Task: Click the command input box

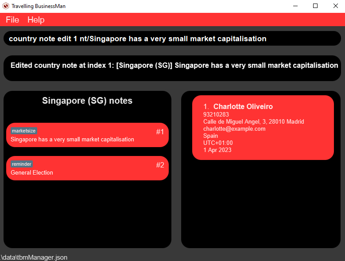Action: click(x=172, y=39)
